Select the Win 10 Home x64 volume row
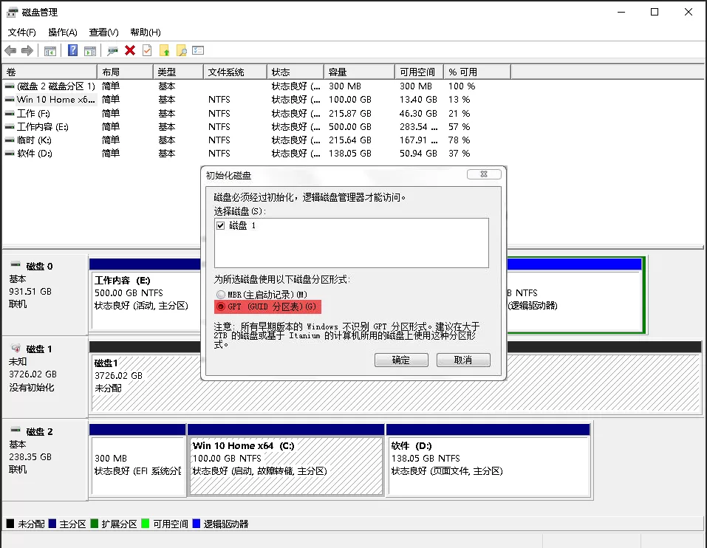Screen dimensions: 707x548 coord(48,100)
